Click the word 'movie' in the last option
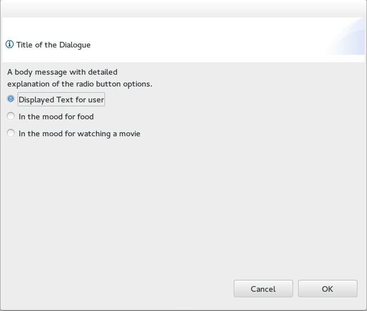This screenshot has height=311, width=367. (x=130, y=134)
